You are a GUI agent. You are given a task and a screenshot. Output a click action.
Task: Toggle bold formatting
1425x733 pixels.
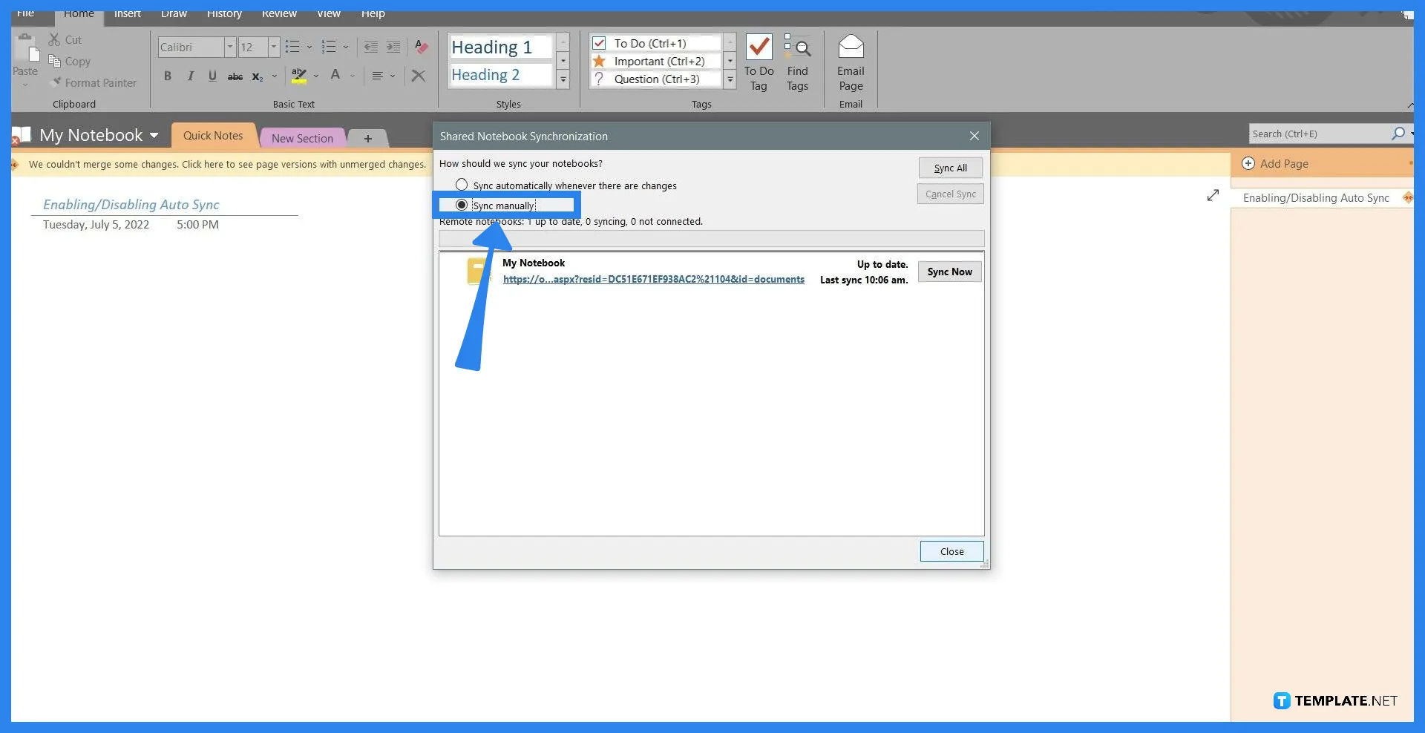tap(168, 75)
